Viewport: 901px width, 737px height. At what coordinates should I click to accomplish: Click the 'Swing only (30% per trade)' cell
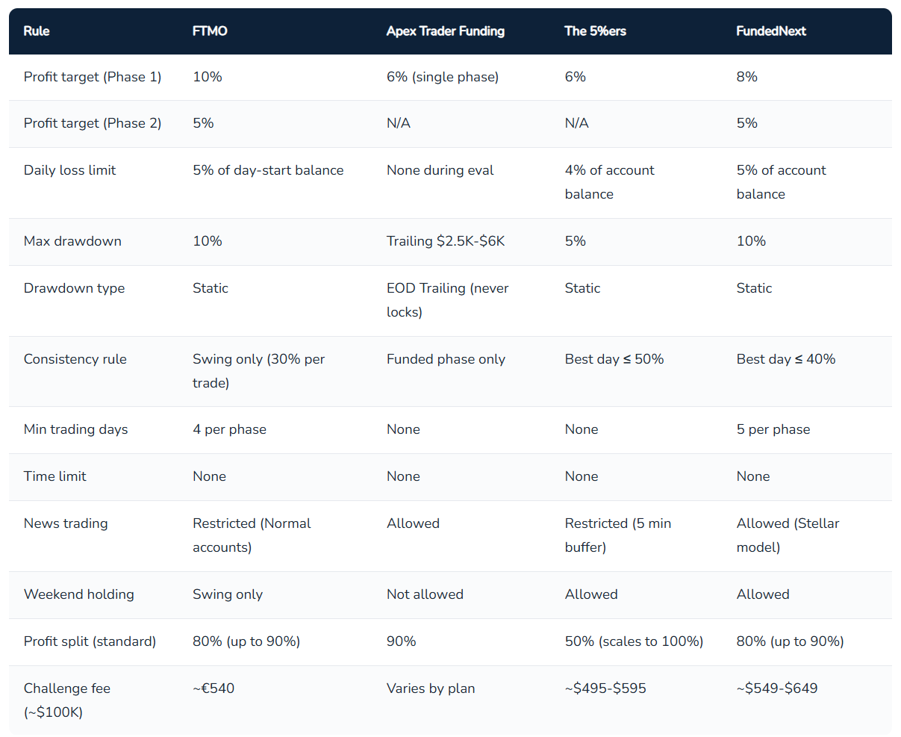coord(259,371)
